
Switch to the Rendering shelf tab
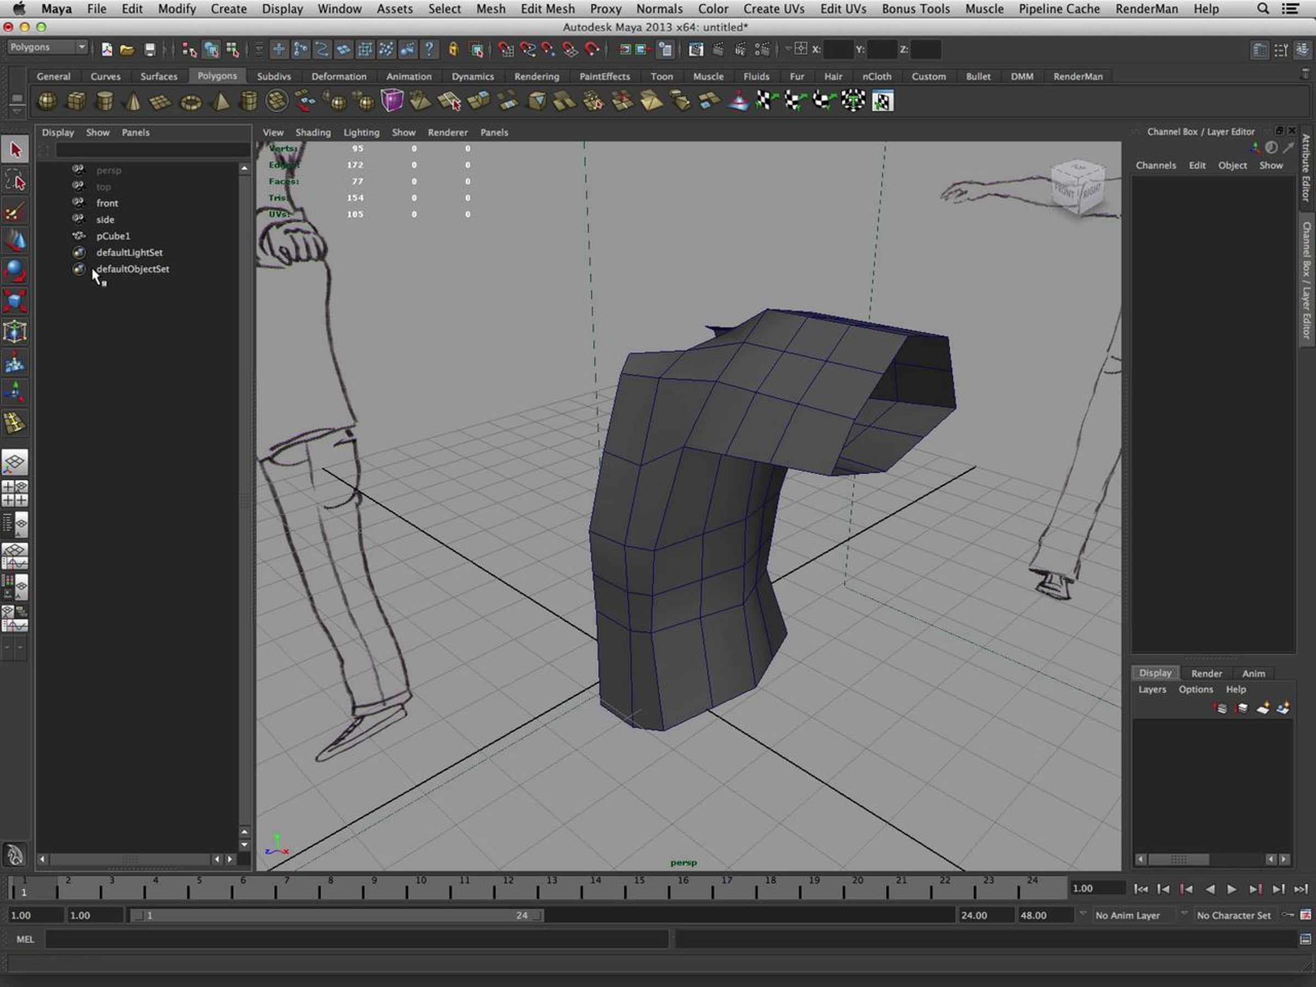[536, 76]
